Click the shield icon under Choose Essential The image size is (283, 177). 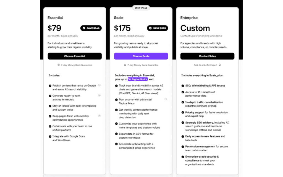59,65
